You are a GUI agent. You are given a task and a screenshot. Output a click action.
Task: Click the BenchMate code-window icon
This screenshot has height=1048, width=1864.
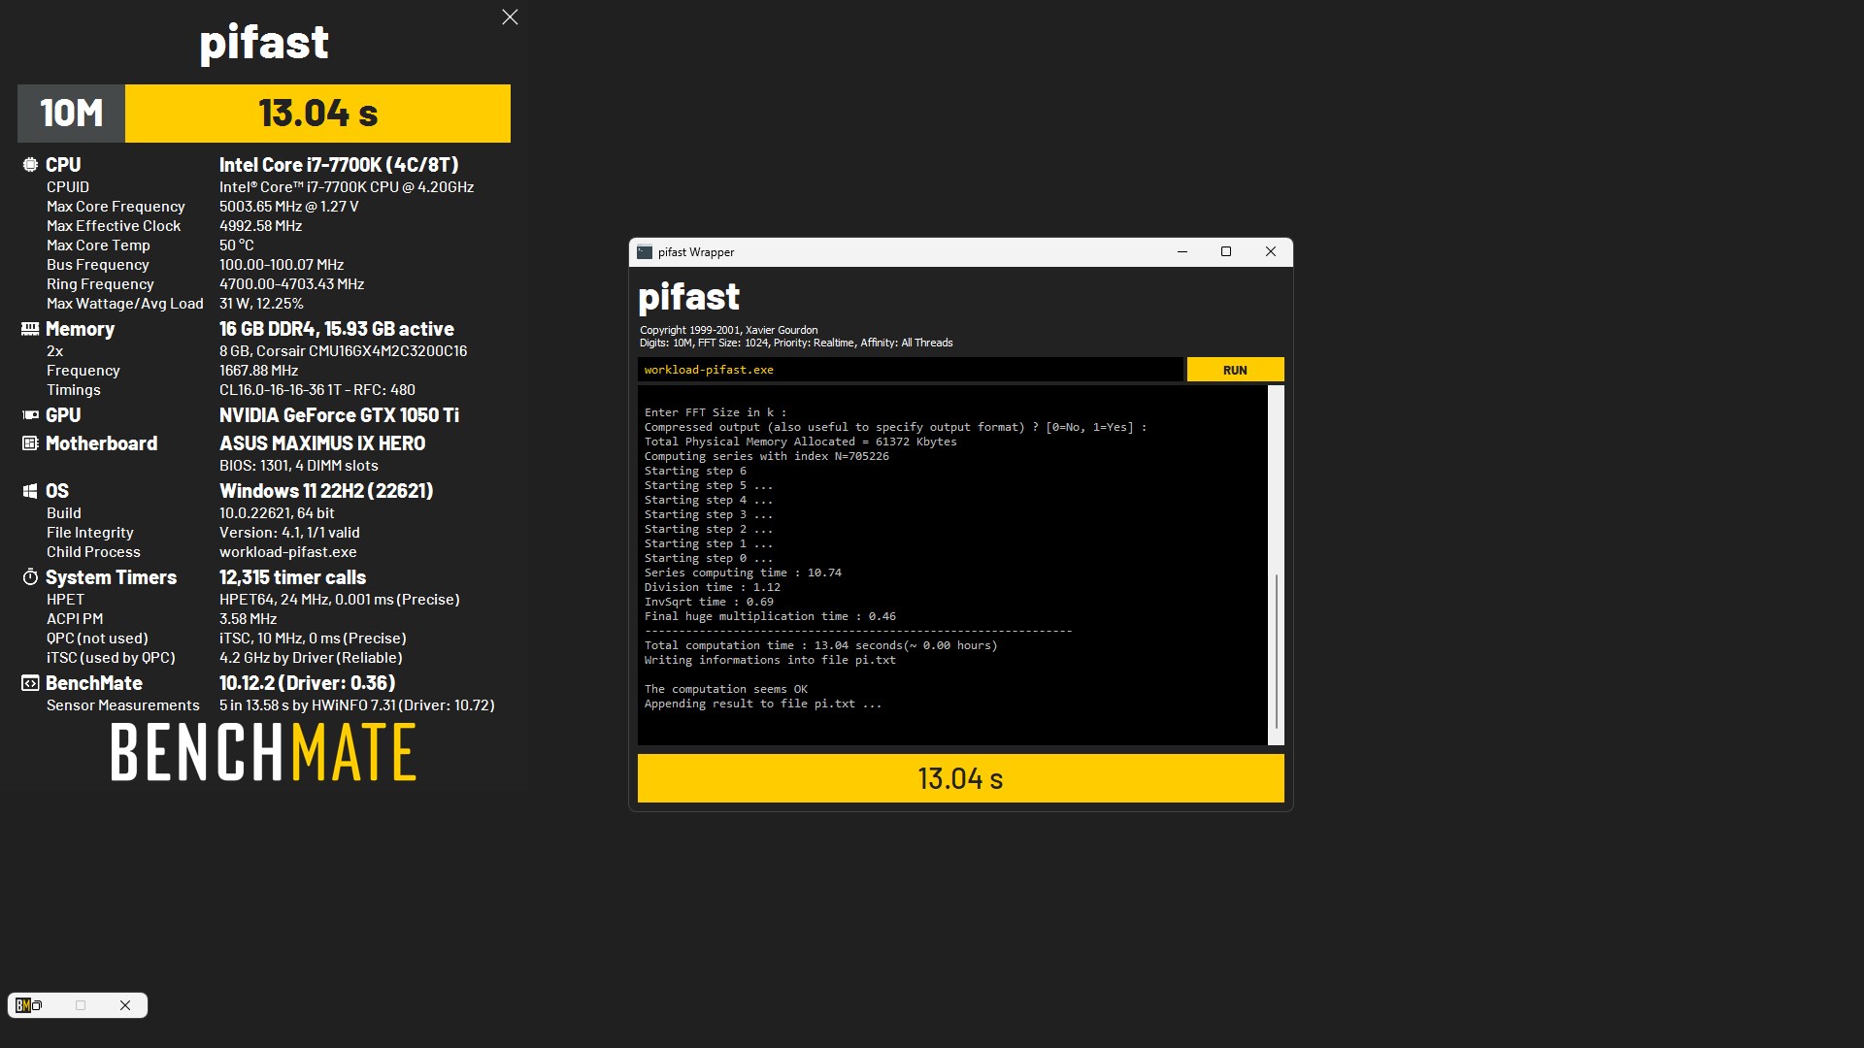[30, 683]
